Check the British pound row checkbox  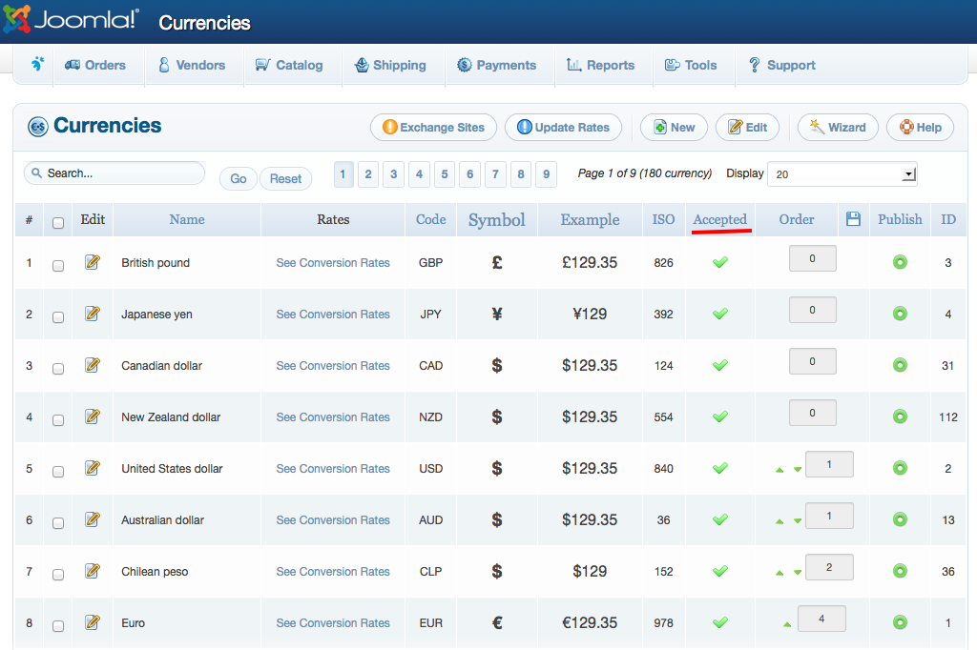[x=58, y=266]
